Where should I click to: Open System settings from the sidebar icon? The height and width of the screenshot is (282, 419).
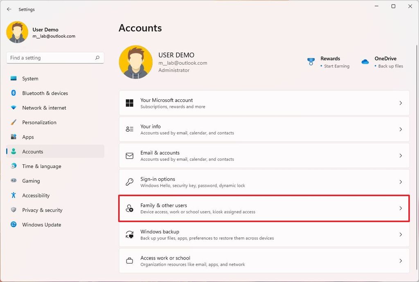click(x=14, y=78)
